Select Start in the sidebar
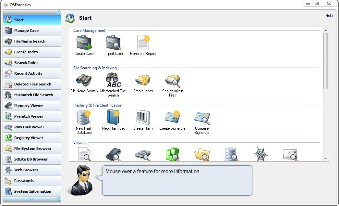The height and width of the screenshot is (206, 339). [x=32, y=20]
